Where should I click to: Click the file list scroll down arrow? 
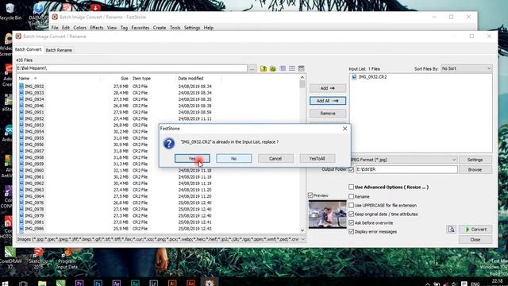pyautogui.click(x=302, y=230)
